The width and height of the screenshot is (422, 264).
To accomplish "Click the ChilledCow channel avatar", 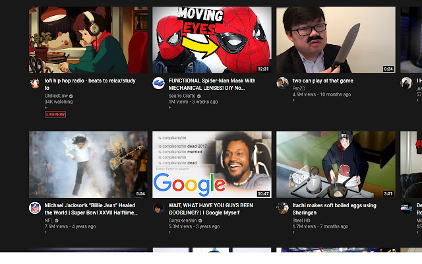I will (35, 83).
